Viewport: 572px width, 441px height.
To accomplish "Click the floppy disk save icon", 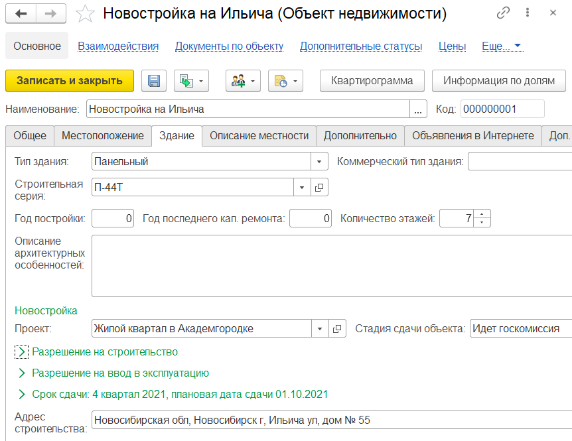I will point(153,81).
